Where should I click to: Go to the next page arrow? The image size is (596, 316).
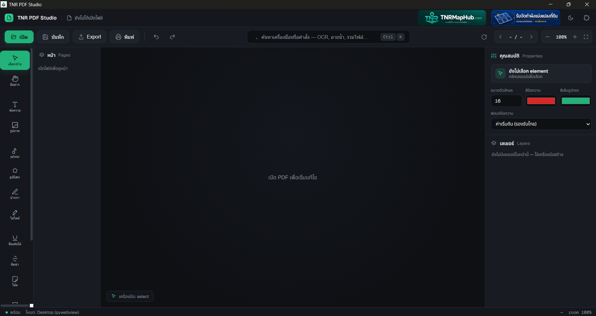pyautogui.click(x=532, y=37)
